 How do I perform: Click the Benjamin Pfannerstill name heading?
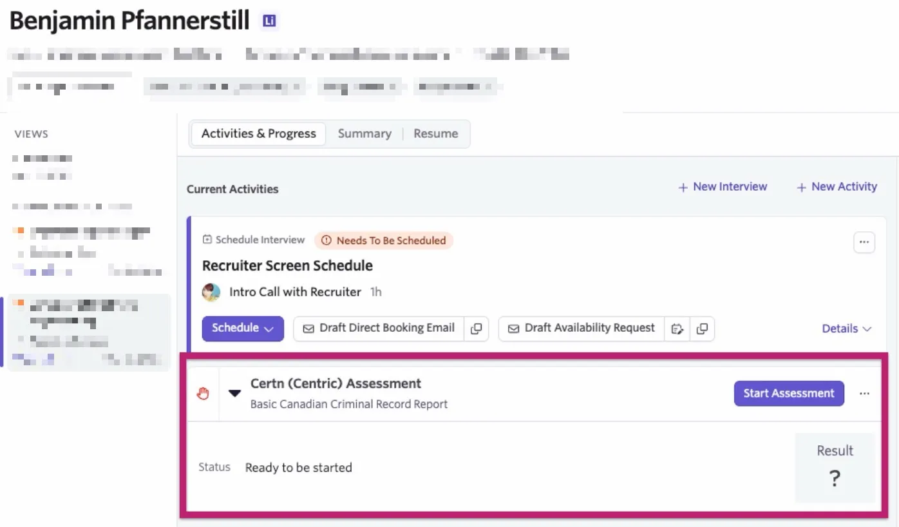pyautogui.click(x=129, y=21)
